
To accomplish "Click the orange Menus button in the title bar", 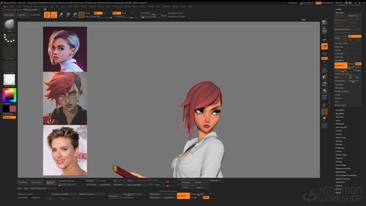I will (318, 3).
